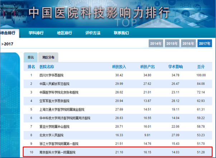
Task: Open the 评价方法 page
Action: tap(93, 33)
